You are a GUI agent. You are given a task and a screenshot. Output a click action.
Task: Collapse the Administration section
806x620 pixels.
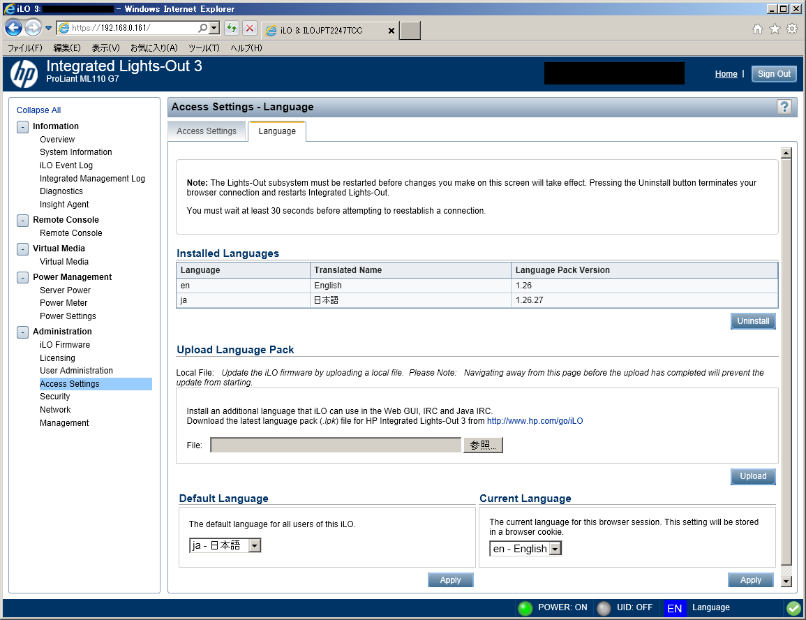(22, 332)
